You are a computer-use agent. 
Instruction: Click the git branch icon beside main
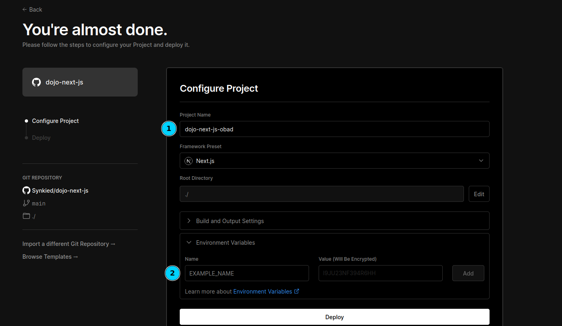pos(26,203)
